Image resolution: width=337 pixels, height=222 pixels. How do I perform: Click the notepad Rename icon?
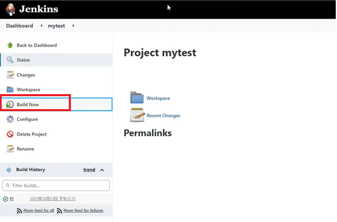click(10, 149)
